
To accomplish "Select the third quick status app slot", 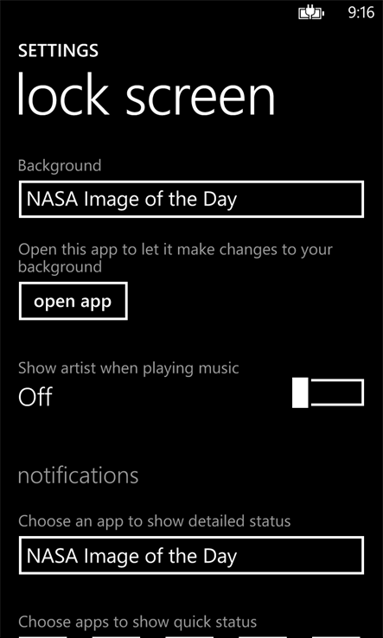I will (x=188, y=636).
